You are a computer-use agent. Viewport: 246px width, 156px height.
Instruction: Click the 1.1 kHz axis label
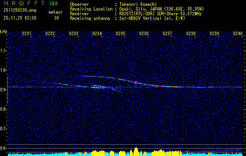click(x=3, y=51)
